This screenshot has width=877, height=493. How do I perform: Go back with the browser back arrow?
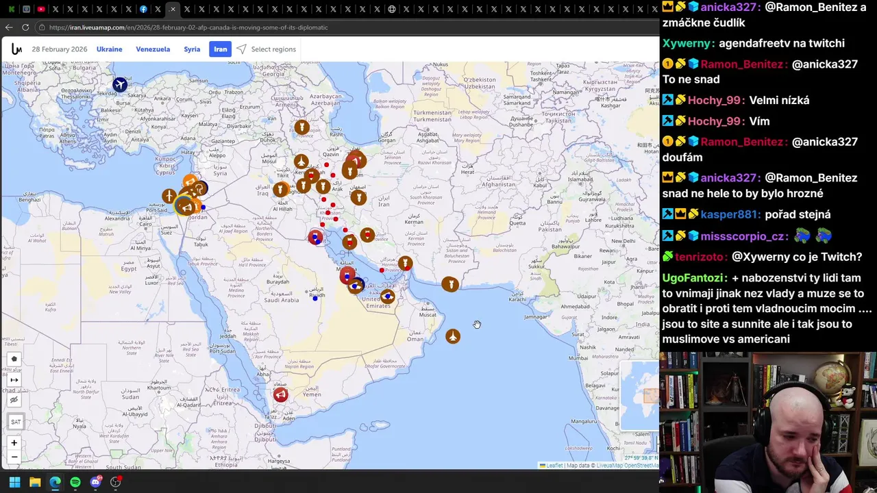(x=9, y=27)
